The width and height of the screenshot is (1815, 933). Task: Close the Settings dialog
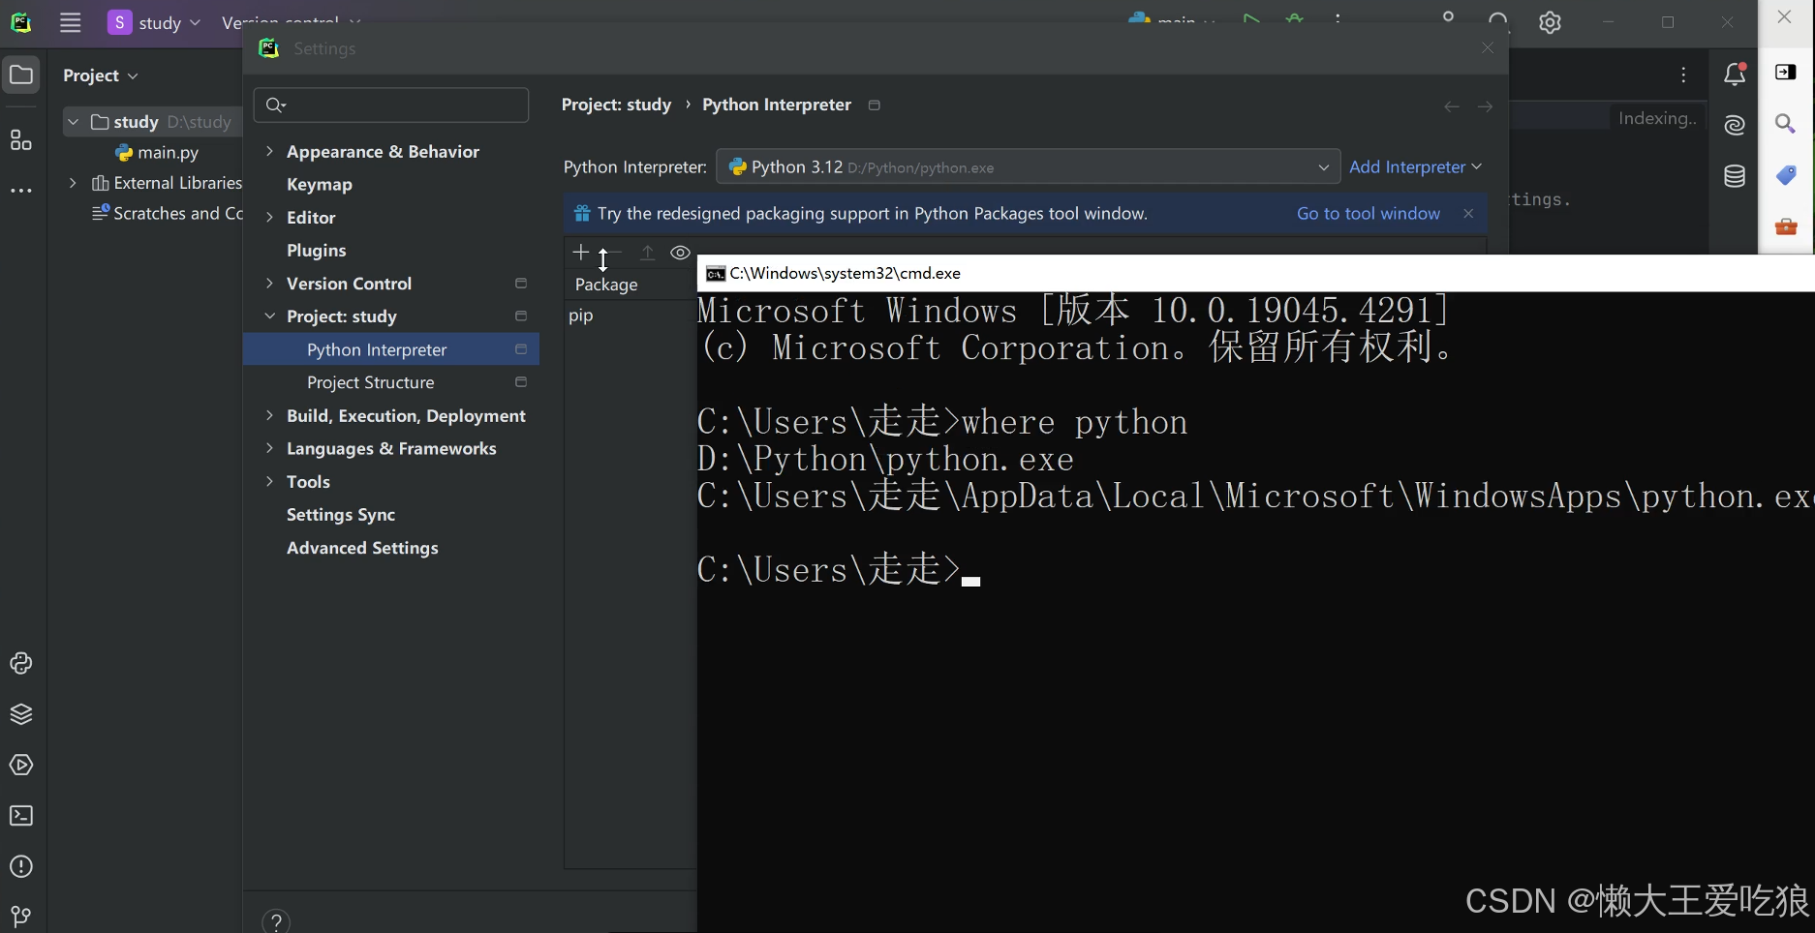(x=1488, y=47)
